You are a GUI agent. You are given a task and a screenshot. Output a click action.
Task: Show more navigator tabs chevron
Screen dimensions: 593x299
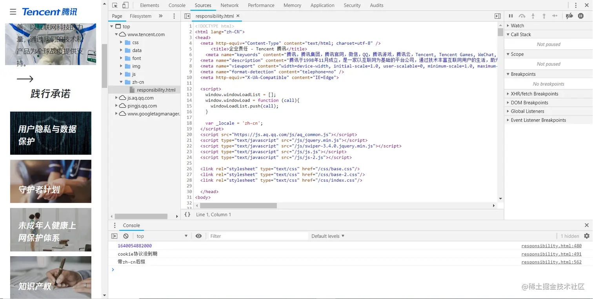click(160, 16)
